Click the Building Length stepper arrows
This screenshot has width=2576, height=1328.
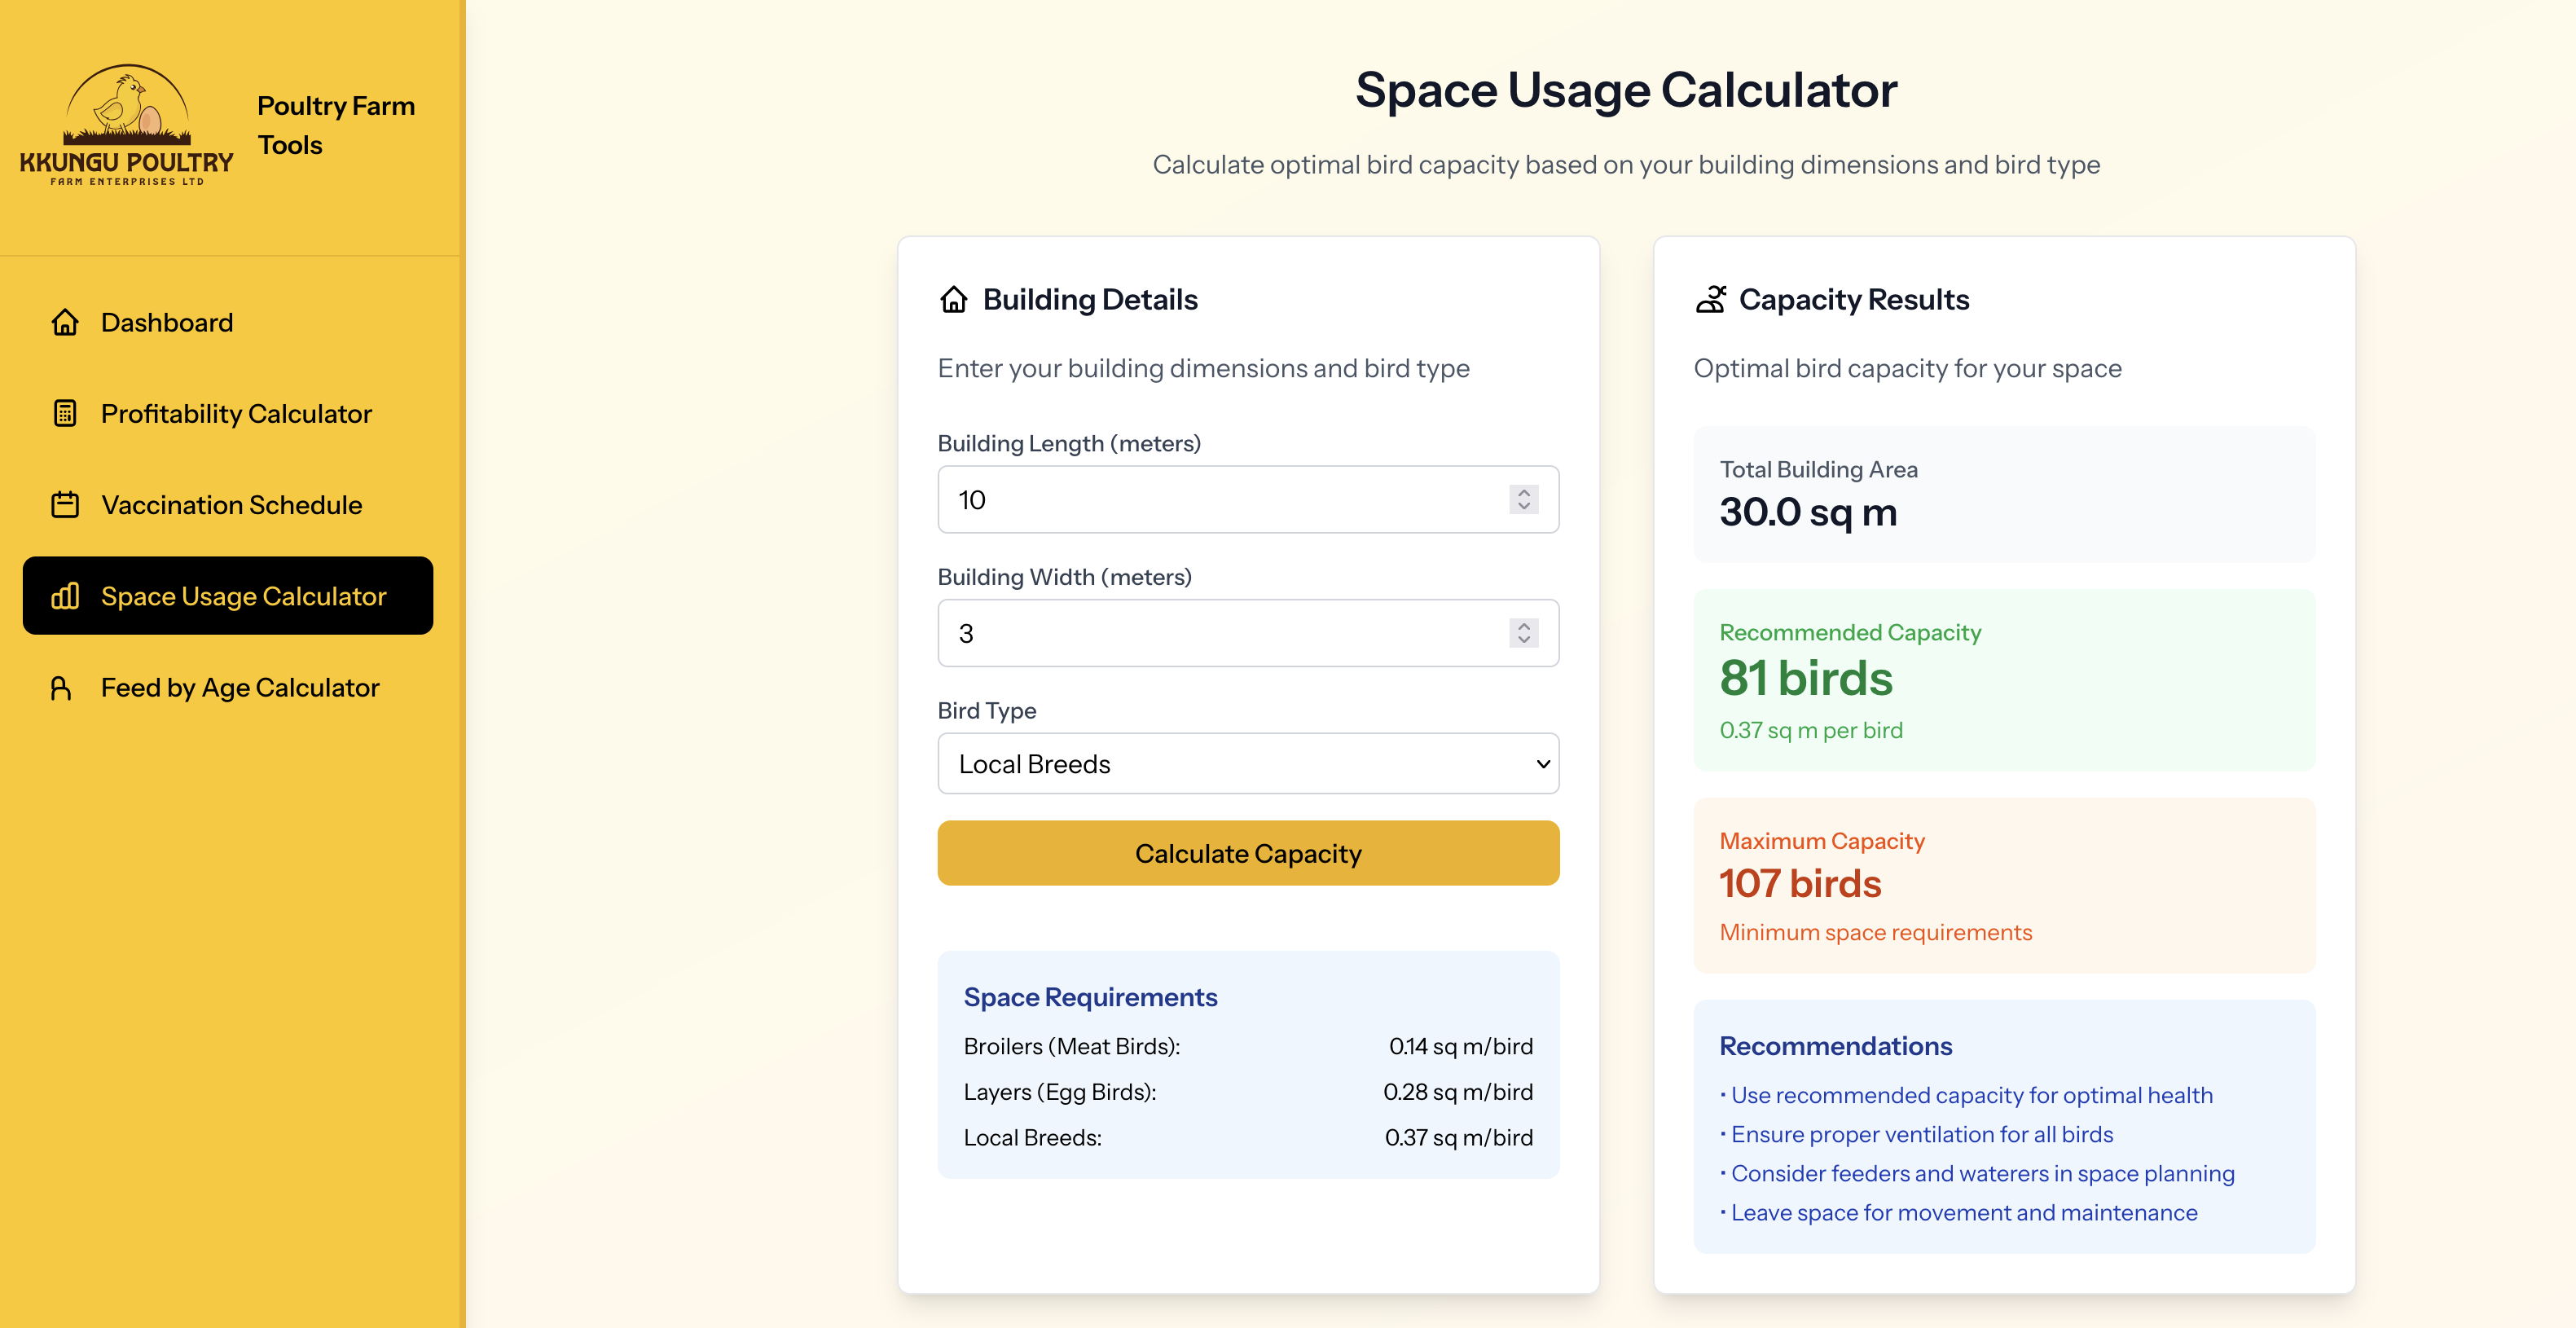[x=1523, y=499]
